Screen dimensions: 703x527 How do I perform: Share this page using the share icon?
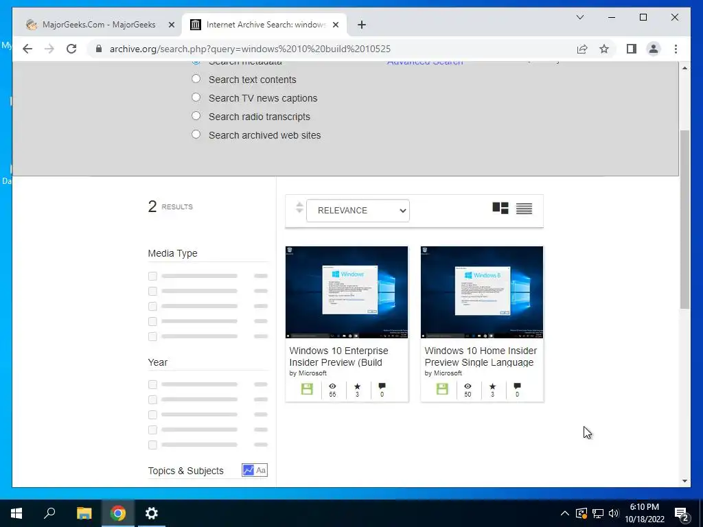[x=582, y=49]
